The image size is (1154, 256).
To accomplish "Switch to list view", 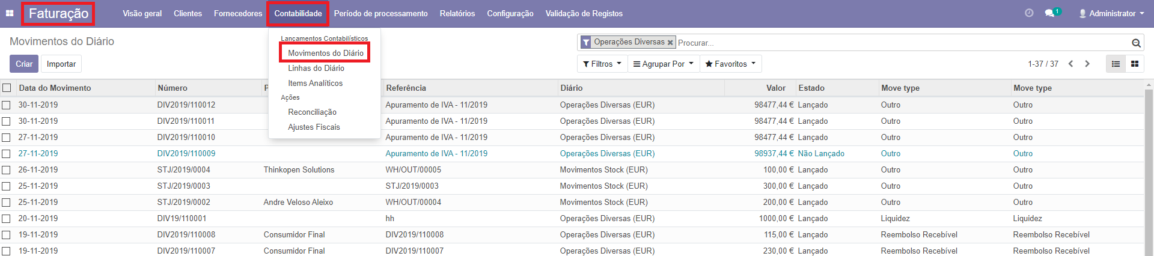I will (1116, 64).
